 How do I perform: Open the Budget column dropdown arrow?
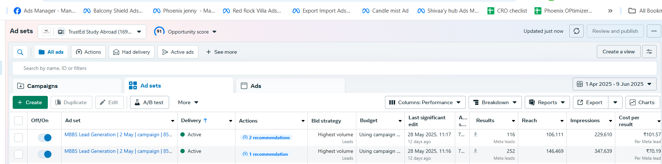tap(400, 121)
